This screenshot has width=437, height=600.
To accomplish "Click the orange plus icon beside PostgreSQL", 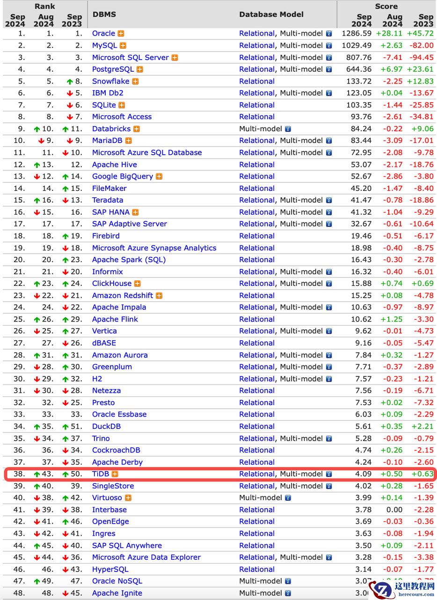I will [x=139, y=69].
